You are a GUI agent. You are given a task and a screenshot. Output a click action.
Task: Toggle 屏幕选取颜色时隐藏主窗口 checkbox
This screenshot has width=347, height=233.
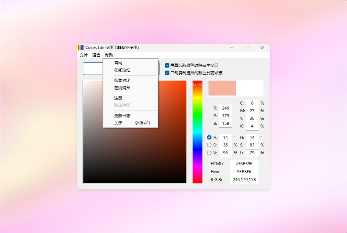tap(167, 65)
